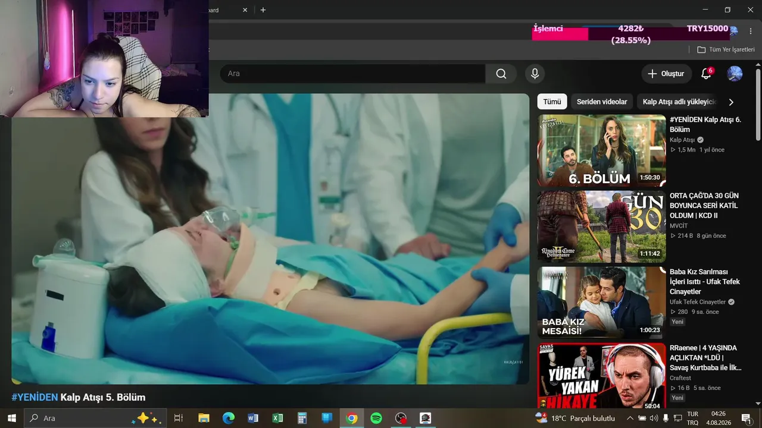The width and height of the screenshot is (762, 428).
Task: Launch File Explorer from the taskbar
Action: pos(204,418)
